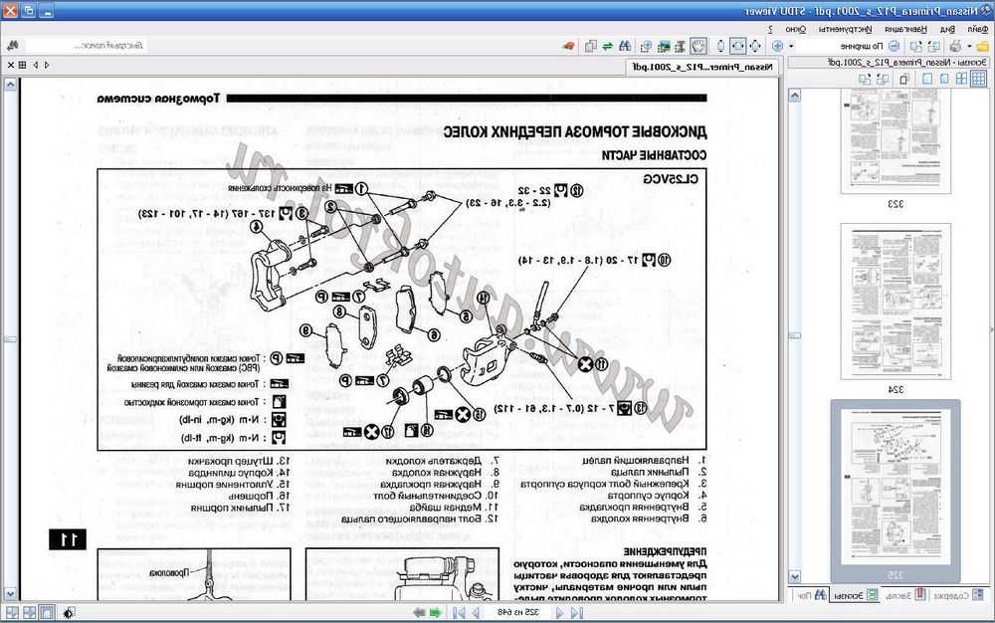Click the page number field '325 из 648'
The height and width of the screenshot is (623, 995).
[517, 612]
